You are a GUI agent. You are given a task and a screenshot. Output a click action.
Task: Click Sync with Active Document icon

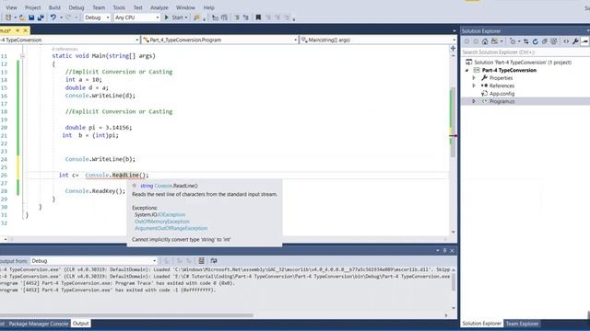pyautogui.click(x=526, y=41)
